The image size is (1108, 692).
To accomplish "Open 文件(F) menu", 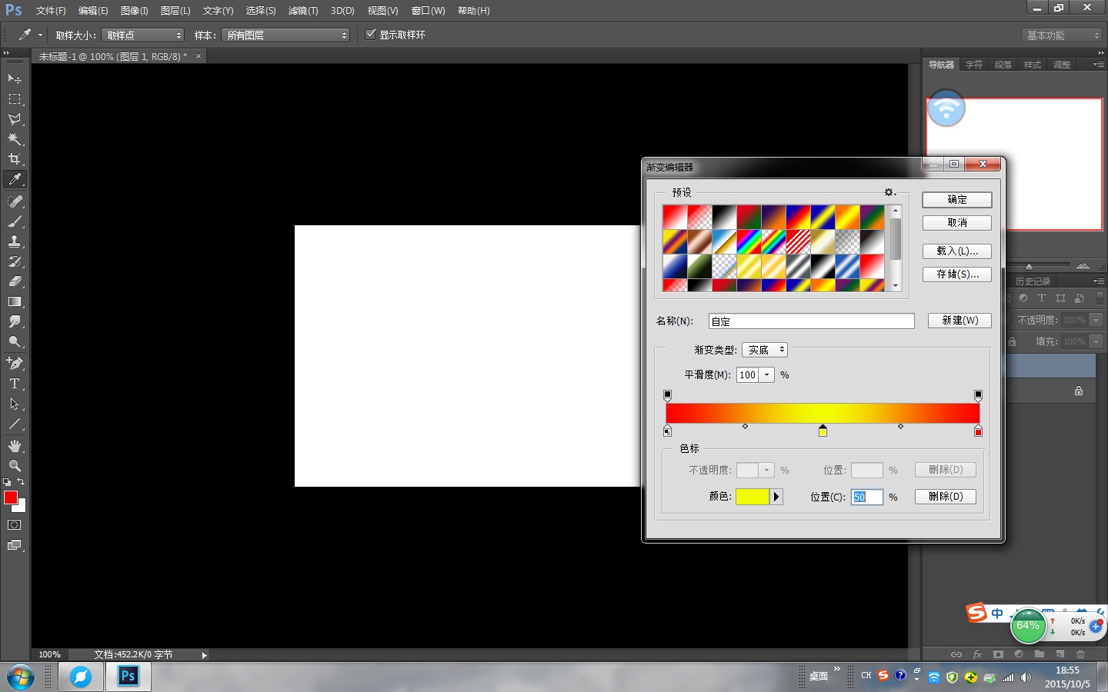I will click(x=51, y=11).
